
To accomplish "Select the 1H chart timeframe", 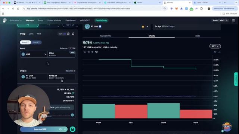I will [x=89, y=52].
